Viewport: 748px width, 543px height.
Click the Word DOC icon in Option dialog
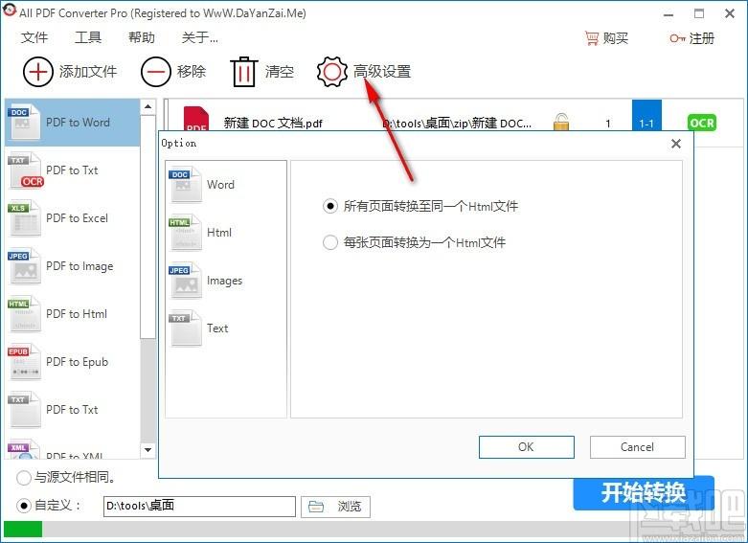point(185,185)
